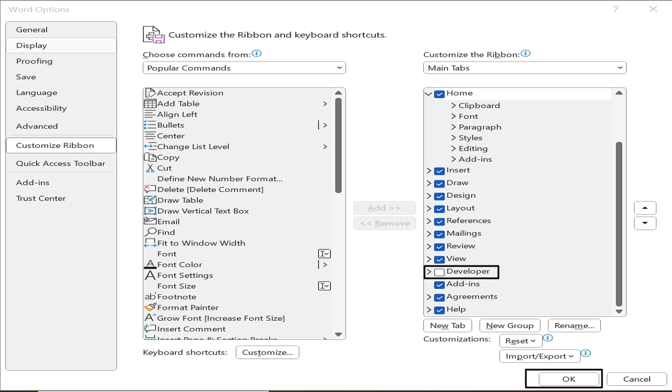Click the Find magnifier icon
Screen dimensions: 672x392
(x=150, y=232)
